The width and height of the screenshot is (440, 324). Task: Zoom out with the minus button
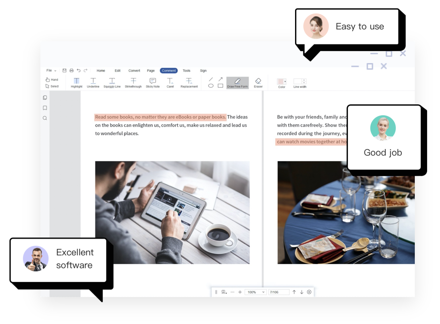pos(232,292)
